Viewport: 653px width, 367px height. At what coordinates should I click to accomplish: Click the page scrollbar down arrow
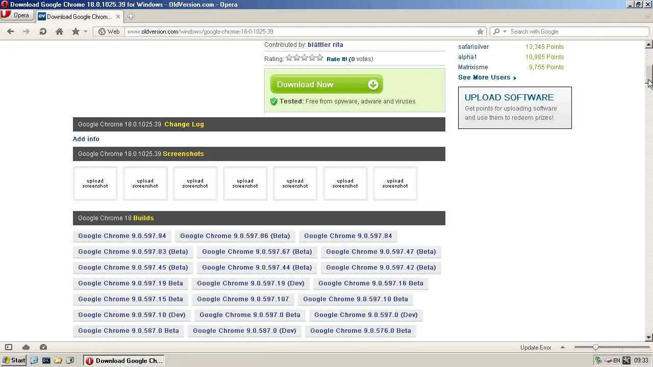pos(649,337)
